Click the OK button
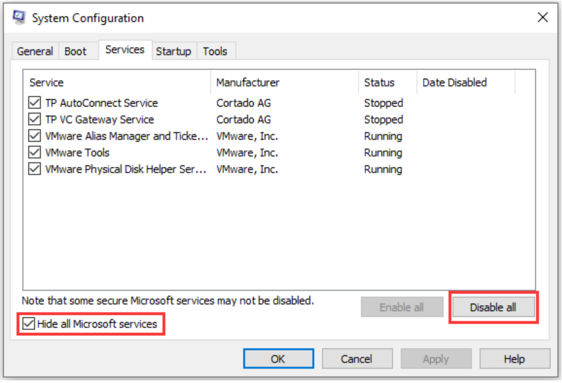The height and width of the screenshot is (383, 562). point(278,359)
